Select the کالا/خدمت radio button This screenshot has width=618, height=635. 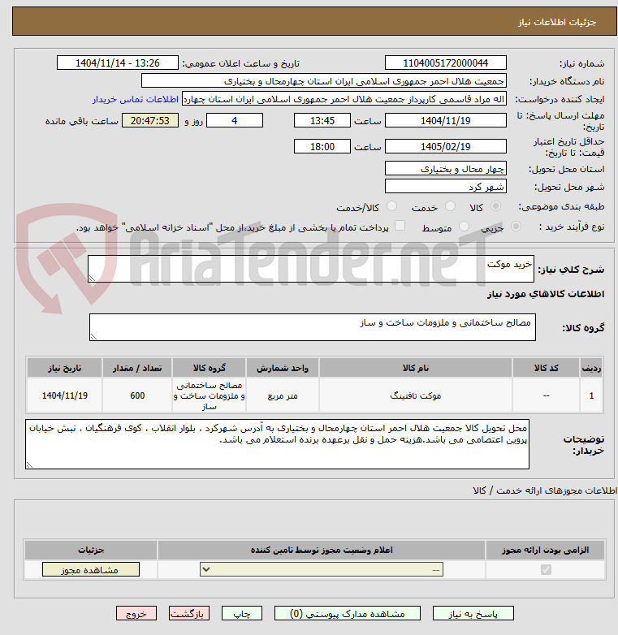(x=391, y=206)
